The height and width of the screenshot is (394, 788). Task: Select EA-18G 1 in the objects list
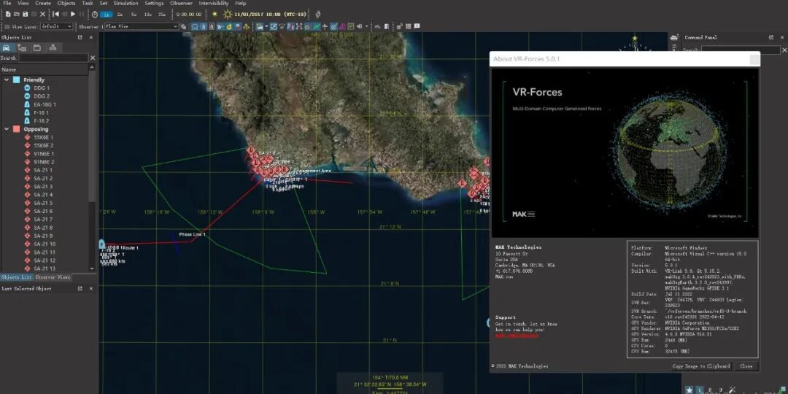click(x=45, y=104)
